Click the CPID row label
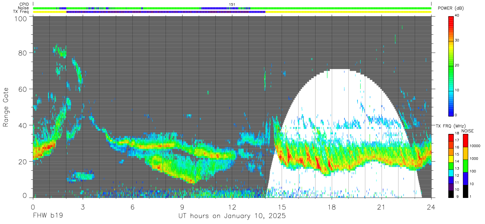The width and height of the screenshot is (485, 224). click(24, 4)
